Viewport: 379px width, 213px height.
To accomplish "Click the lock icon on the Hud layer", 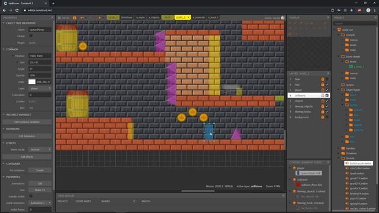I will point(323,85).
